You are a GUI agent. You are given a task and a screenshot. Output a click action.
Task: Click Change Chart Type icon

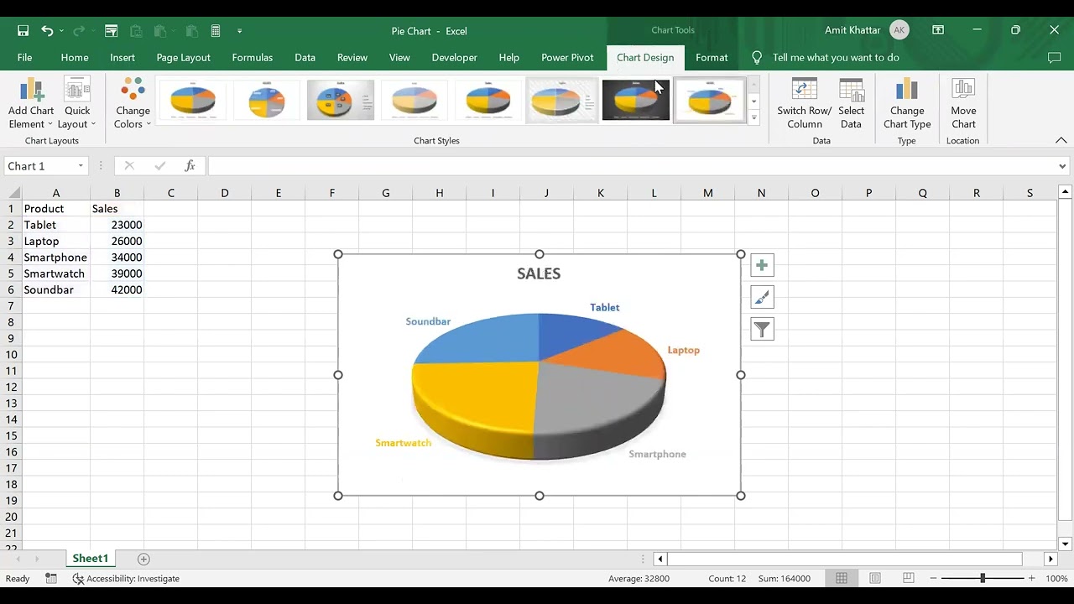click(x=906, y=91)
